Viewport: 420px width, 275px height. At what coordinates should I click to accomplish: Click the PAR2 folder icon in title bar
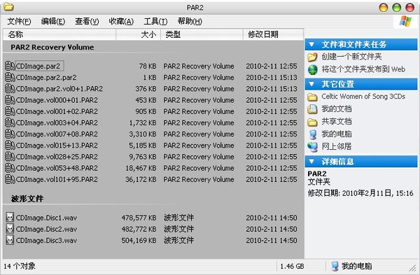[x=8, y=7]
